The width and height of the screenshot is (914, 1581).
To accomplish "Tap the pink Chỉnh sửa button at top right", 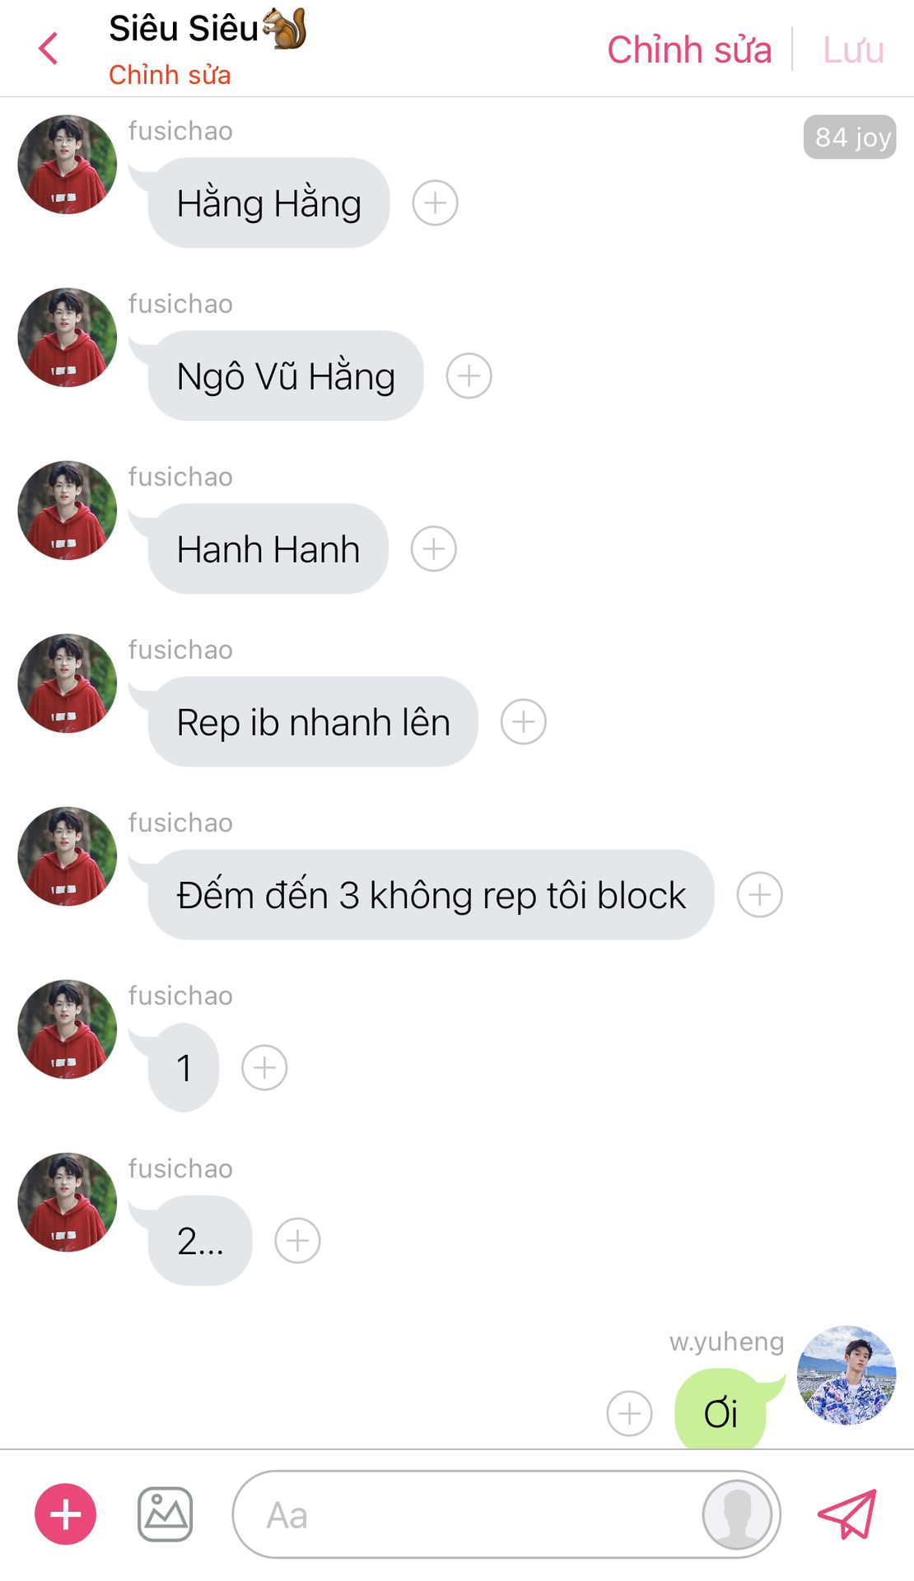I will [x=689, y=49].
